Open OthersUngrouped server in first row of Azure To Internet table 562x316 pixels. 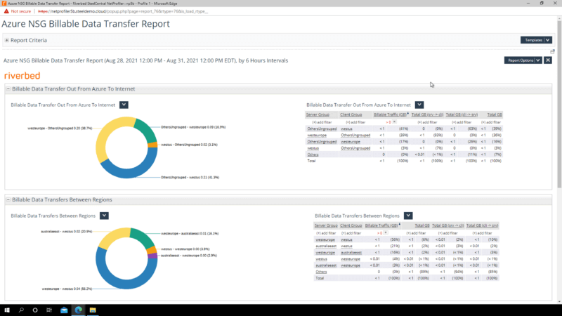click(322, 129)
